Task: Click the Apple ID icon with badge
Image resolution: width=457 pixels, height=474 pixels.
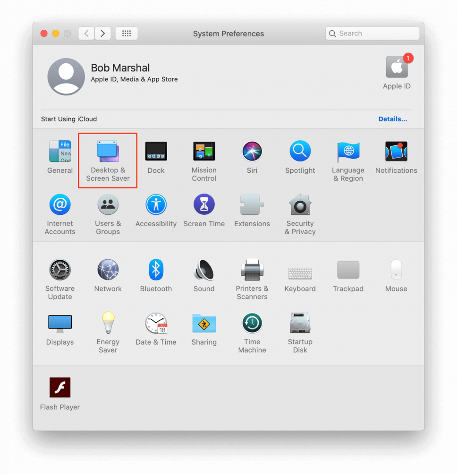Action: pyautogui.click(x=397, y=68)
